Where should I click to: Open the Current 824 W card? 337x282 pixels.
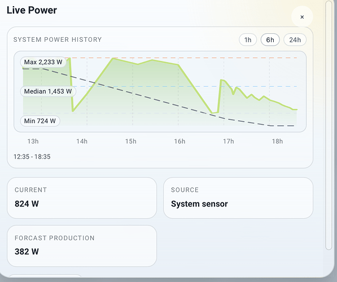(x=82, y=198)
